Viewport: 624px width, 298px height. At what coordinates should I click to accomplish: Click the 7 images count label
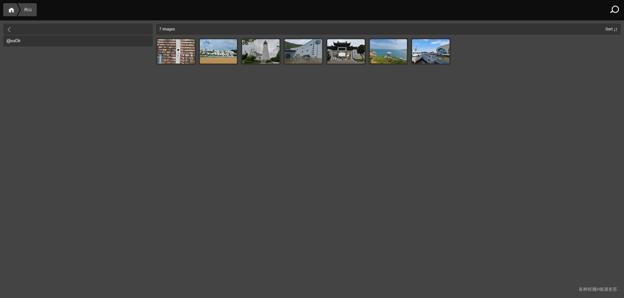pyautogui.click(x=167, y=29)
